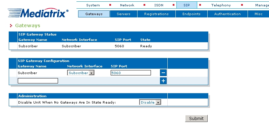The image size is (269, 124).
Task: Click Gateway Name header in configuration table
Action: (x=32, y=66)
